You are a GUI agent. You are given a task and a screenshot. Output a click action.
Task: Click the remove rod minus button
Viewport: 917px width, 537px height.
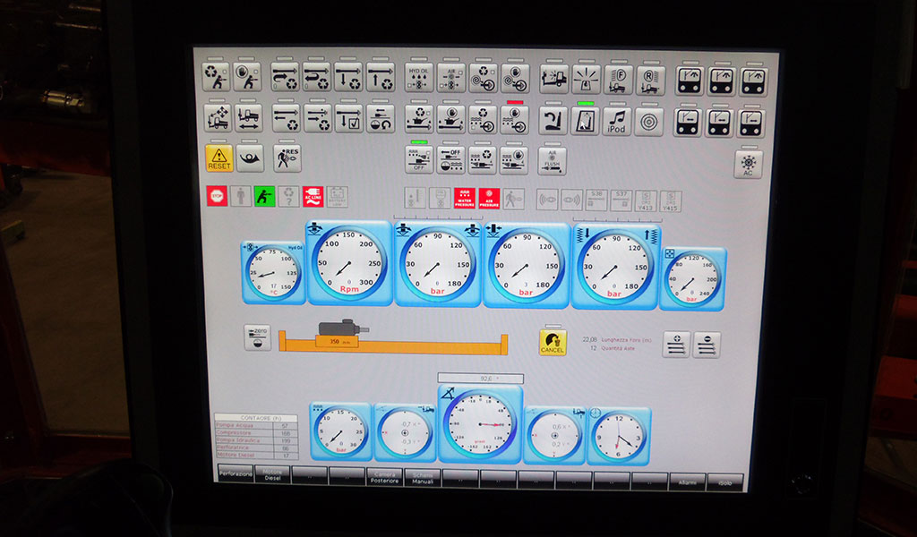[x=706, y=345]
